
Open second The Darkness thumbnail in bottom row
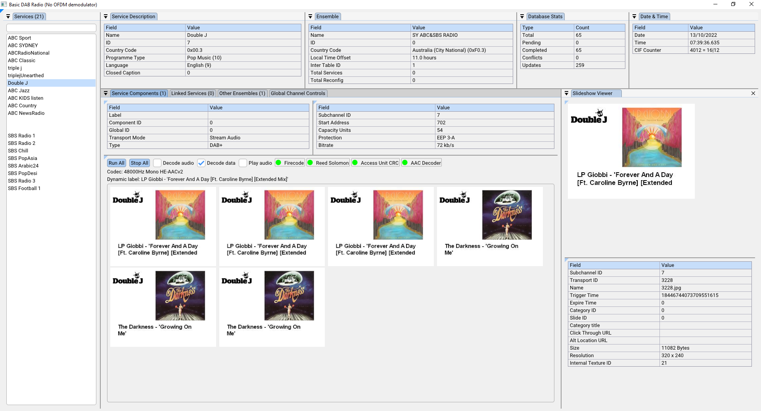(272, 307)
